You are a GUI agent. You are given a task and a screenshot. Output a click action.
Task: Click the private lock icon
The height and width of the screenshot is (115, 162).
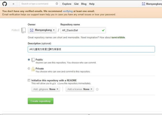(33, 69)
